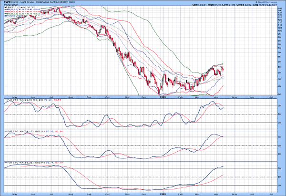Screen dimensions: 286x196
Task: Click the Aug label on the top date axis
Action: [71, 97]
